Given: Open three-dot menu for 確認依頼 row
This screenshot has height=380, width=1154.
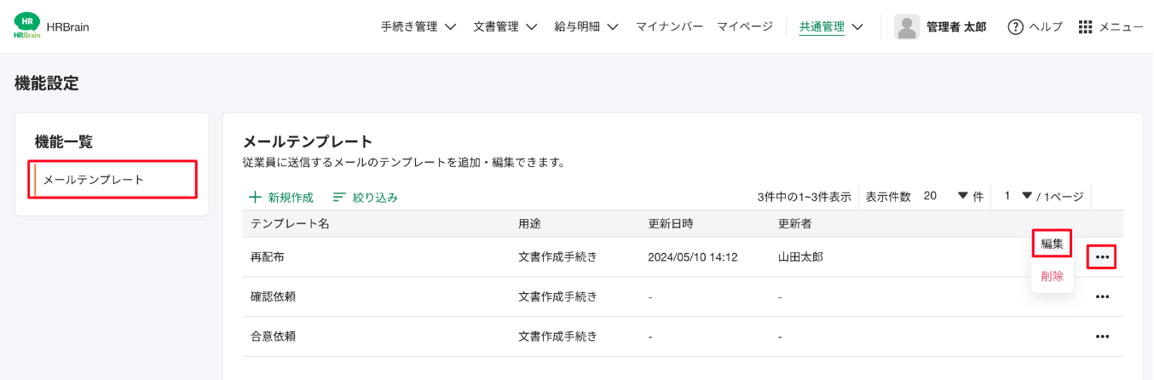Looking at the screenshot, I should 1102,297.
